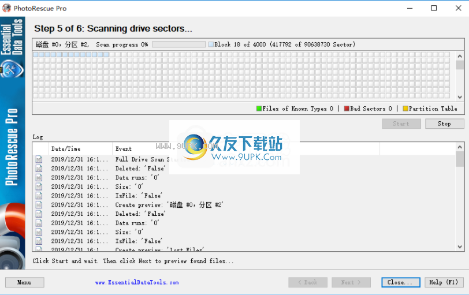Click 'Bad Sectors 0' text
This screenshot has width=469, height=295.
click(x=371, y=109)
